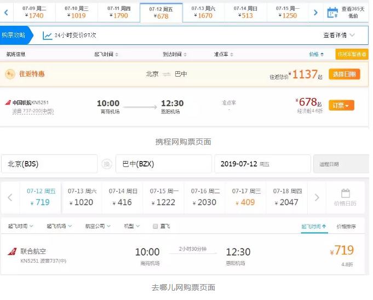Click the right arrow in lower date strip

(316, 198)
